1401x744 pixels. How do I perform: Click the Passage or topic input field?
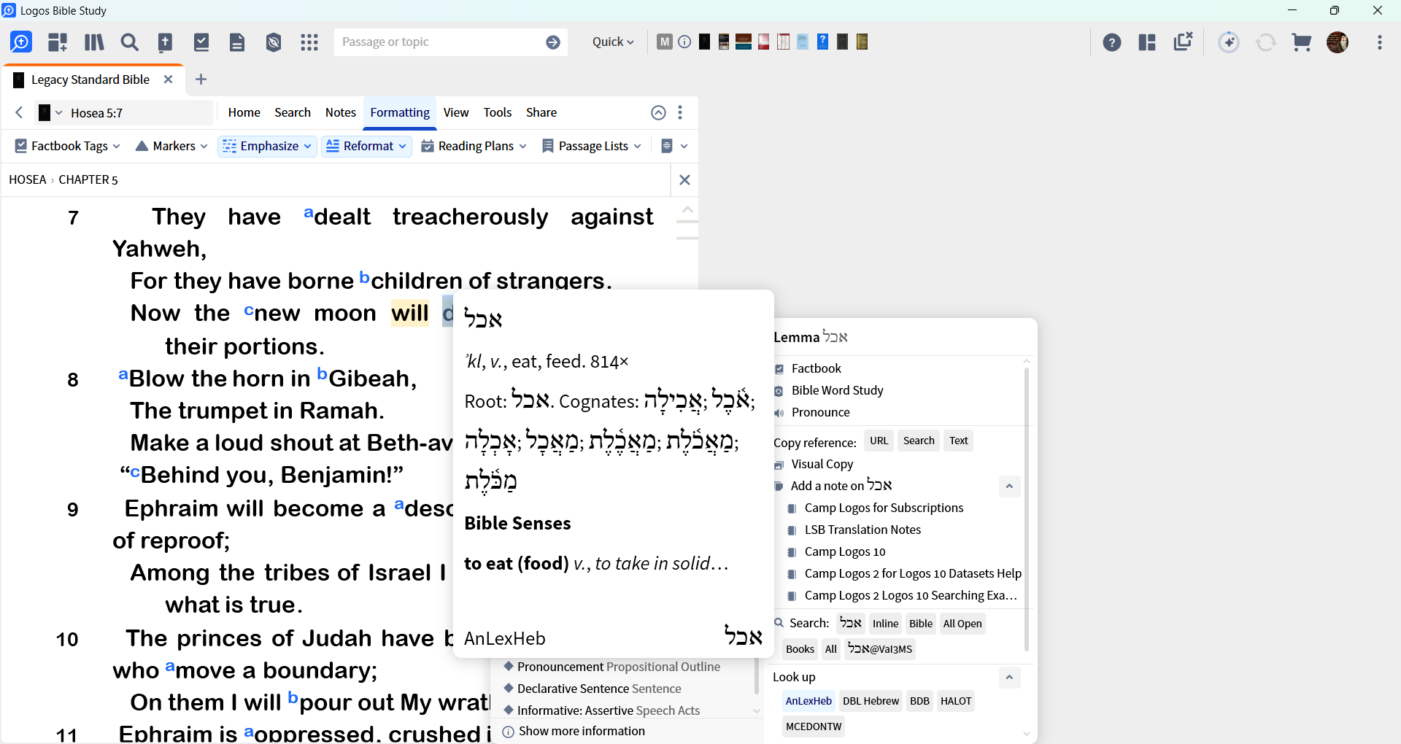tap(440, 42)
